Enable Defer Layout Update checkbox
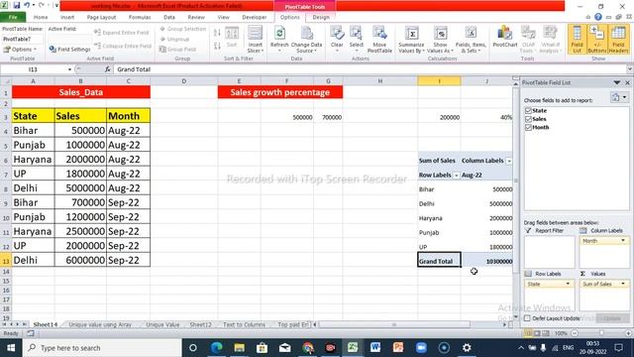This screenshot has width=634, height=357. (527, 318)
